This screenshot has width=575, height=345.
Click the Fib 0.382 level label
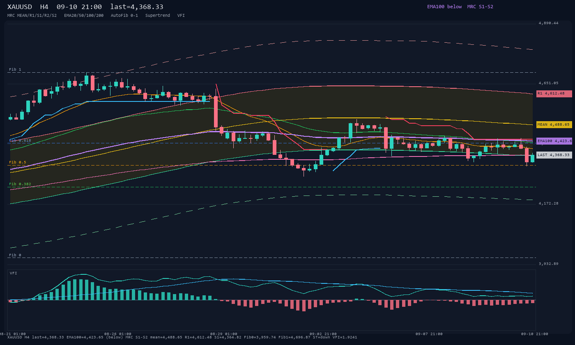(x=20, y=184)
